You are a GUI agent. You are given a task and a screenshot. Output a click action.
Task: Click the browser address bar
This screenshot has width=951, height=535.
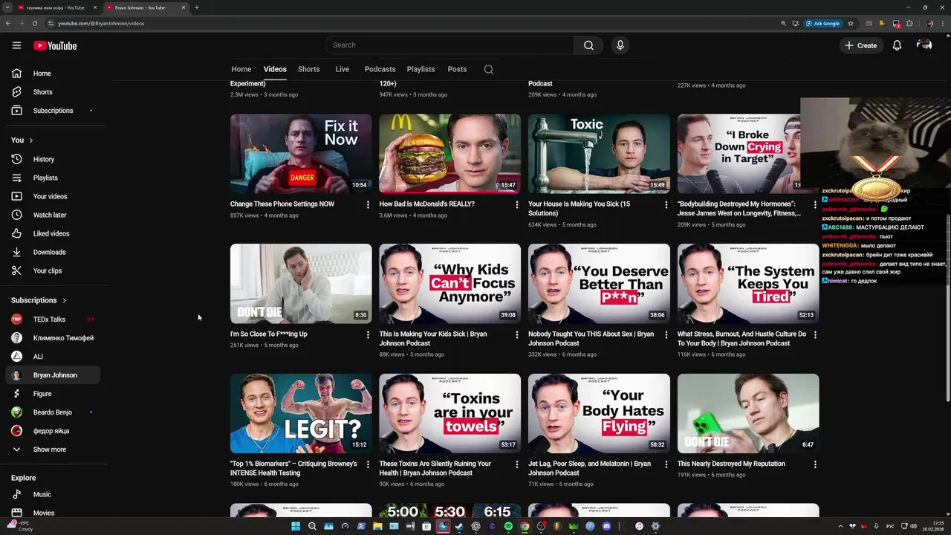coord(416,23)
